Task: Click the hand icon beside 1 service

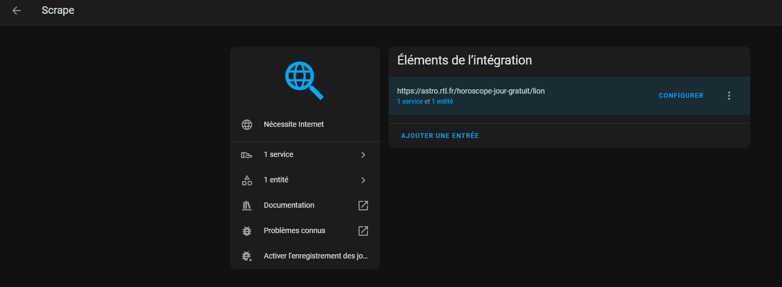Action: [246, 155]
